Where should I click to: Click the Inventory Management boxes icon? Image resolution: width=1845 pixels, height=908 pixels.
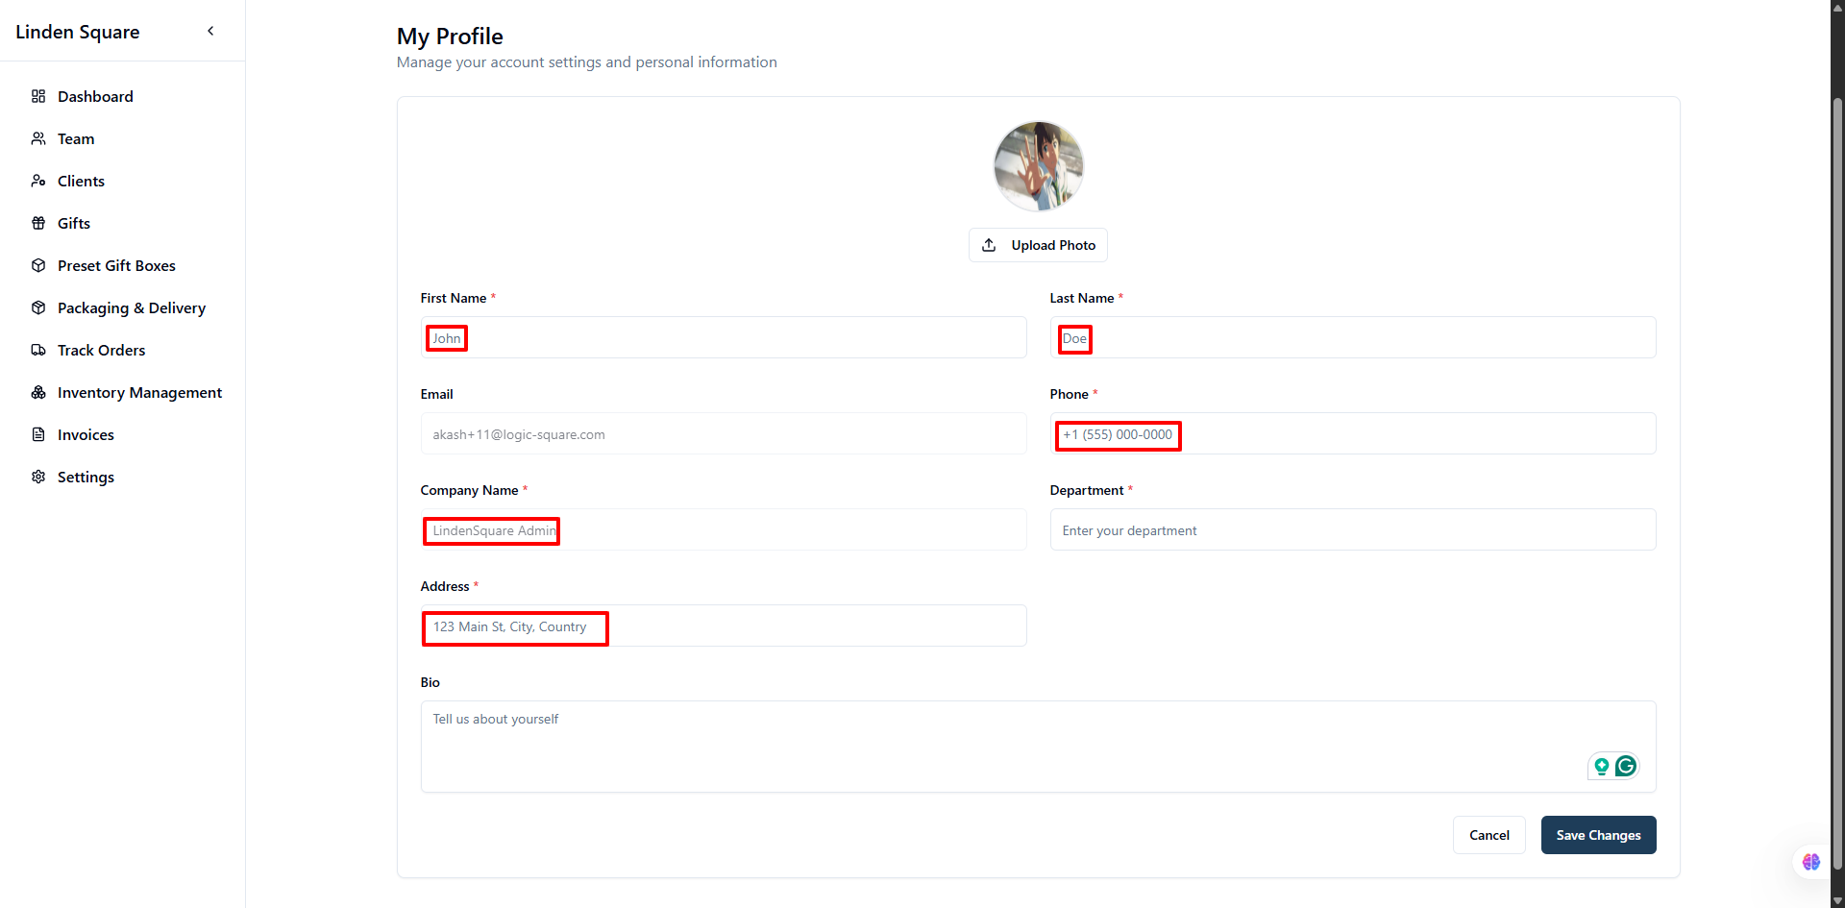click(x=38, y=392)
